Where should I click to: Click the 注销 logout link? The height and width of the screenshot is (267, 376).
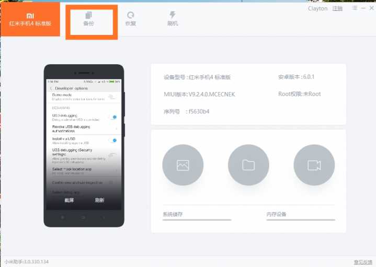click(337, 9)
